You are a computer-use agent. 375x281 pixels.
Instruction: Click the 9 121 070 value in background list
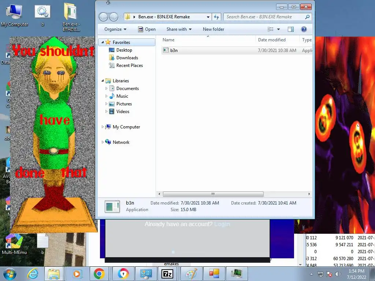pyautogui.click(x=344, y=238)
